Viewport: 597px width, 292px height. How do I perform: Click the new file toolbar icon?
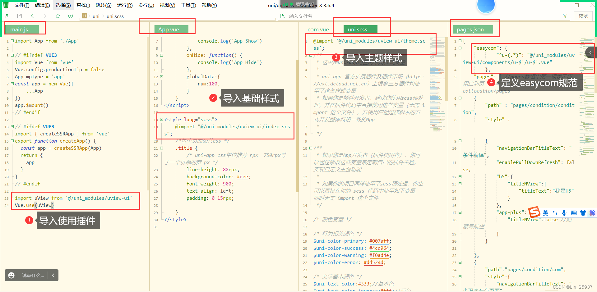pyautogui.click(x=7, y=16)
